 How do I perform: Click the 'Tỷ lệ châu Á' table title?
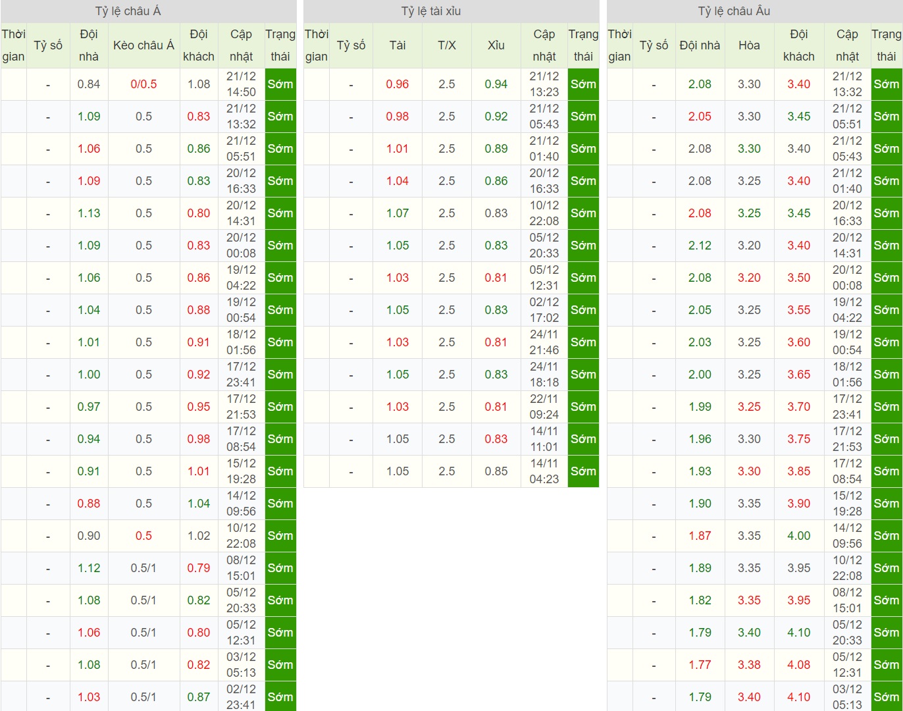(x=128, y=11)
